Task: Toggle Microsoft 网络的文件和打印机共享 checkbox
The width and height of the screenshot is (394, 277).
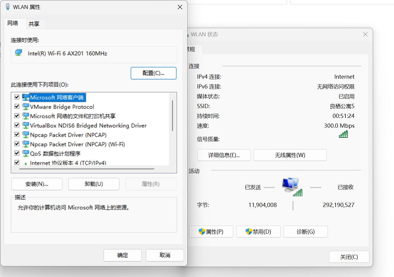Action: point(17,116)
